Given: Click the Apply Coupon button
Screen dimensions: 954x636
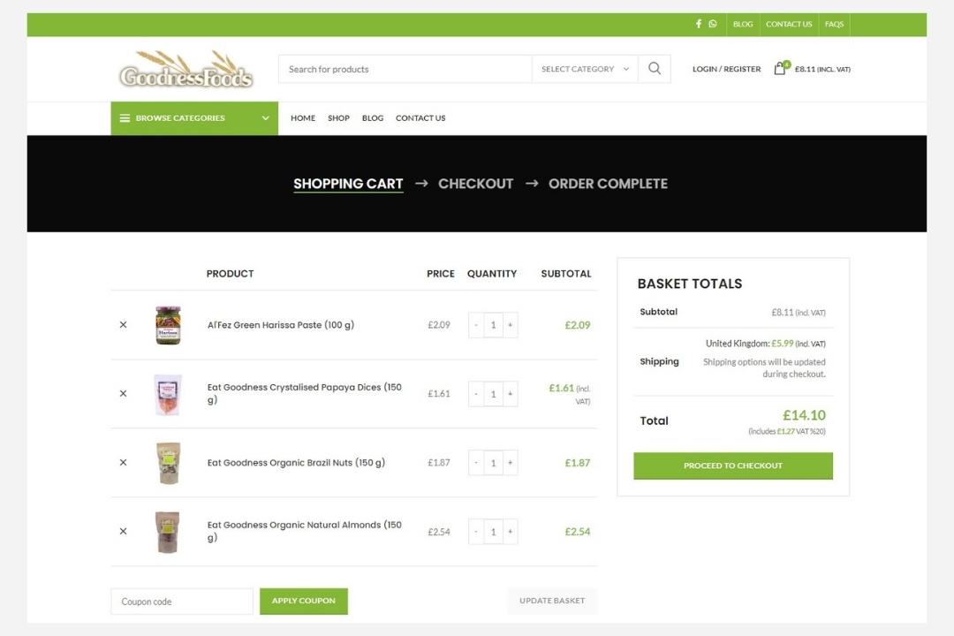Looking at the screenshot, I should [x=303, y=602].
